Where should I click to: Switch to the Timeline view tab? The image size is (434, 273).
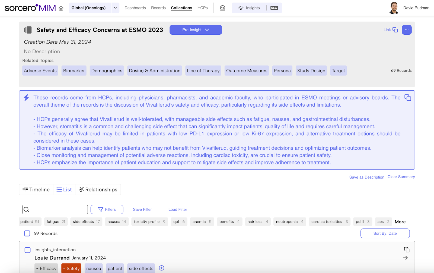coord(36,190)
